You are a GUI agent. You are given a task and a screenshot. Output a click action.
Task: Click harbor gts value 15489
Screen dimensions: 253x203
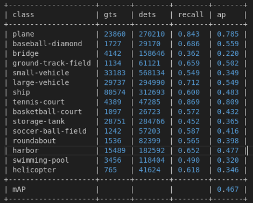coord(115,150)
